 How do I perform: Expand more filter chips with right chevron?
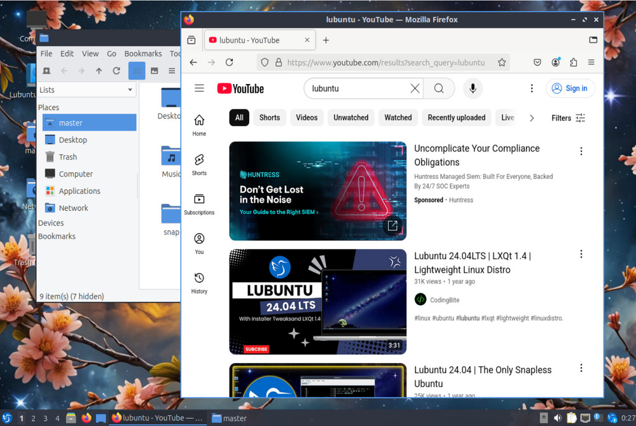(532, 117)
